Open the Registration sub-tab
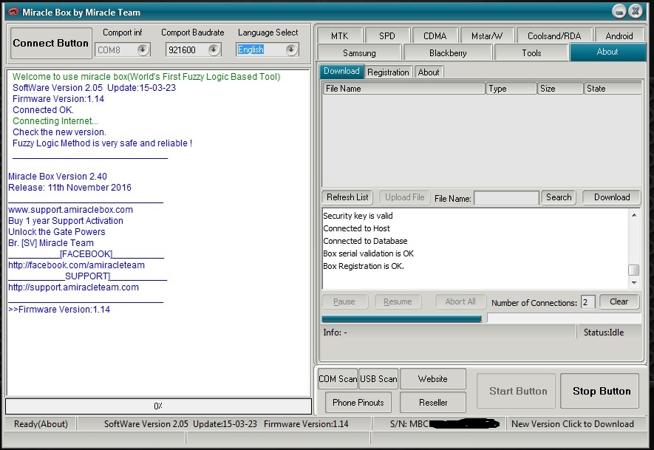654x450 pixels. 388,72
